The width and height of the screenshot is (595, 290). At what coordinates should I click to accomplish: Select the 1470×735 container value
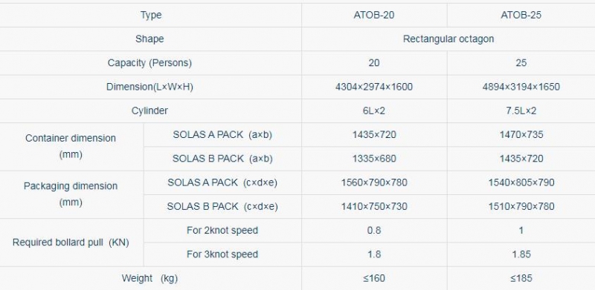[x=521, y=135]
